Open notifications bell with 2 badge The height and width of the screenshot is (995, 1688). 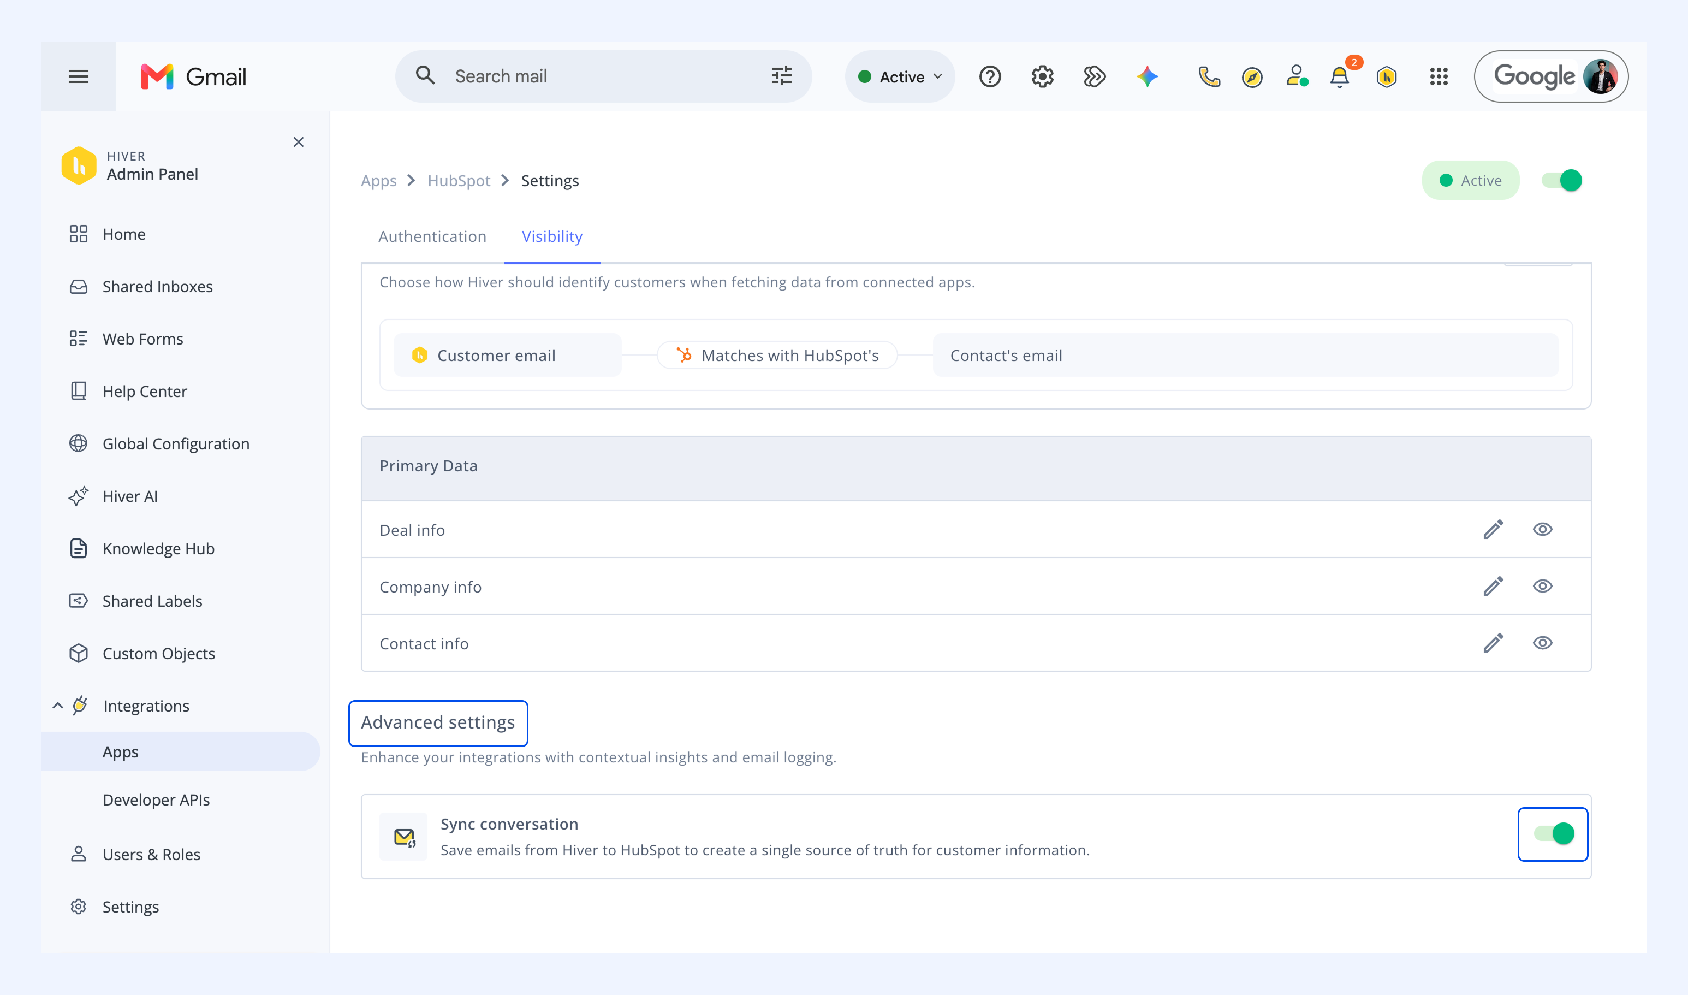tap(1341, 76)
